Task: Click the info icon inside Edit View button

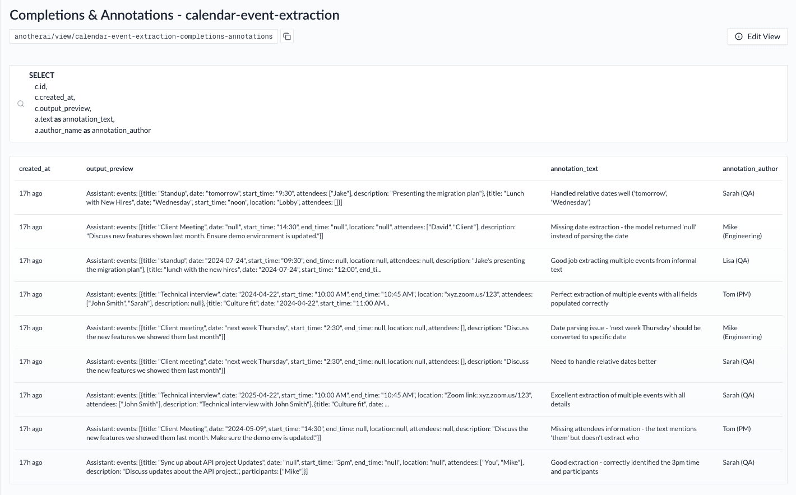Action: click(738, 36)
